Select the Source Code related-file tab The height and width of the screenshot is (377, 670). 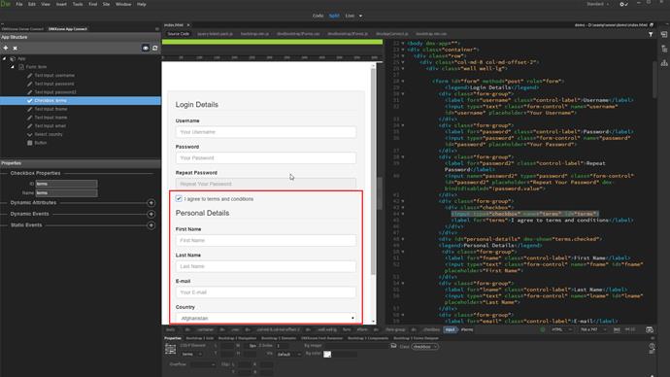point(179,34)
